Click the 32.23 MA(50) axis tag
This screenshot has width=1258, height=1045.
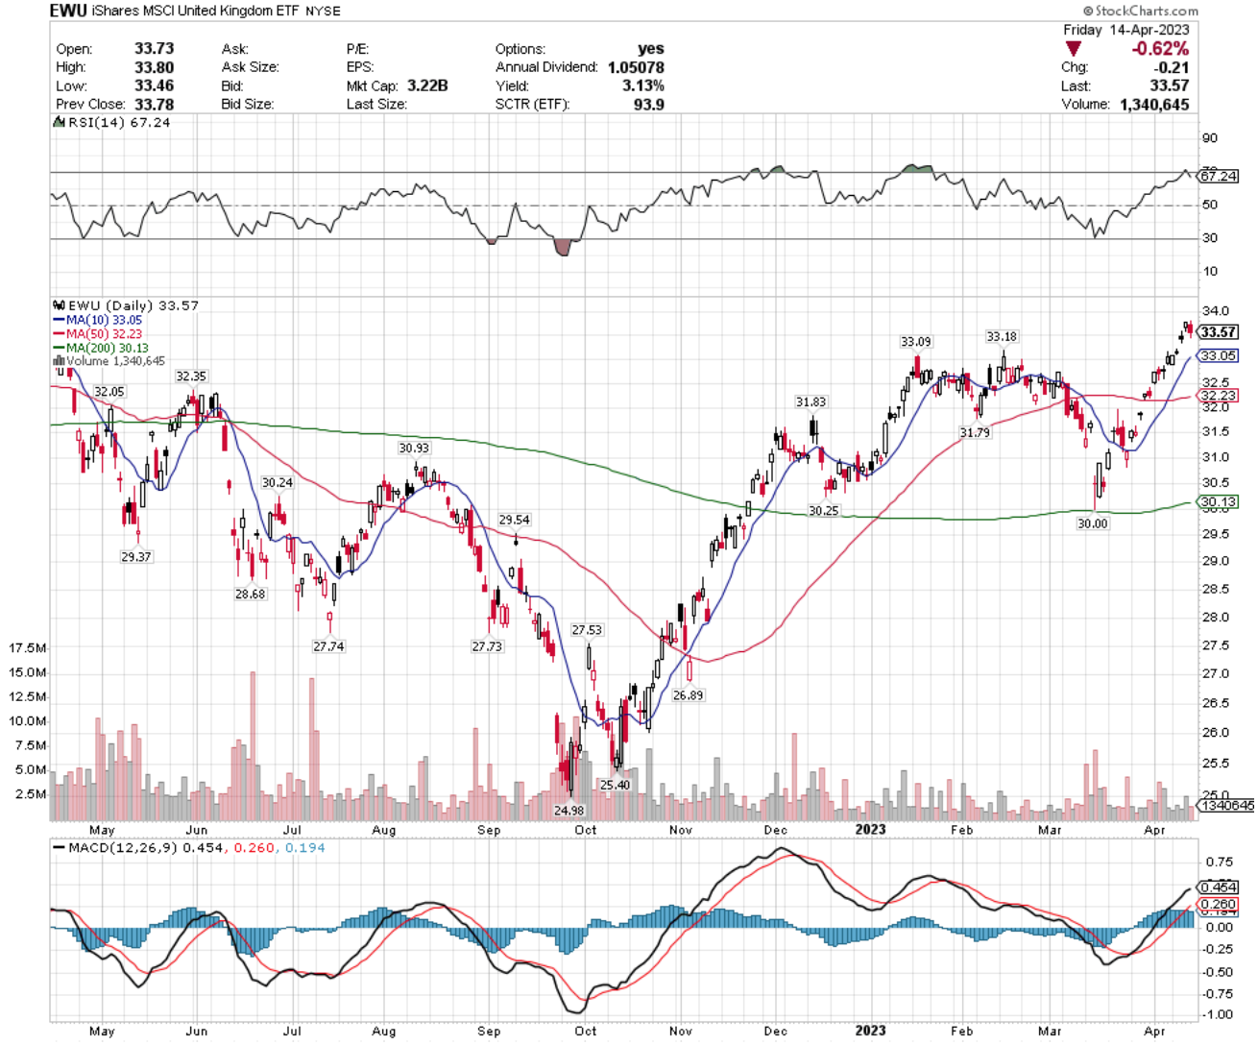point(1218,396)
